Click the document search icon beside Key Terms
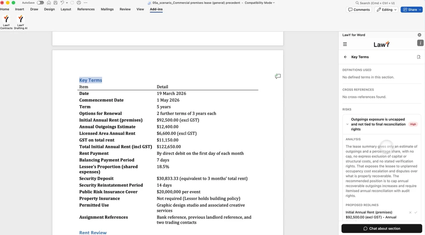425x235 pixels. pos(419,57)
